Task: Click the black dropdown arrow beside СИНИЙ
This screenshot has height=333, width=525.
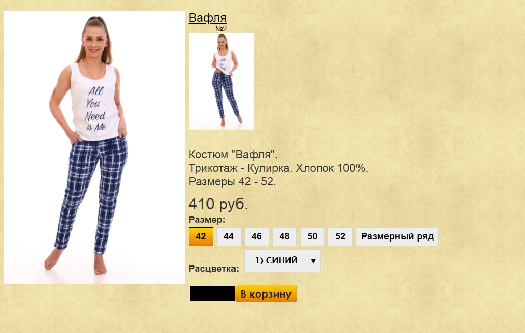Action: pyautogui.click(x=313, y=261)
